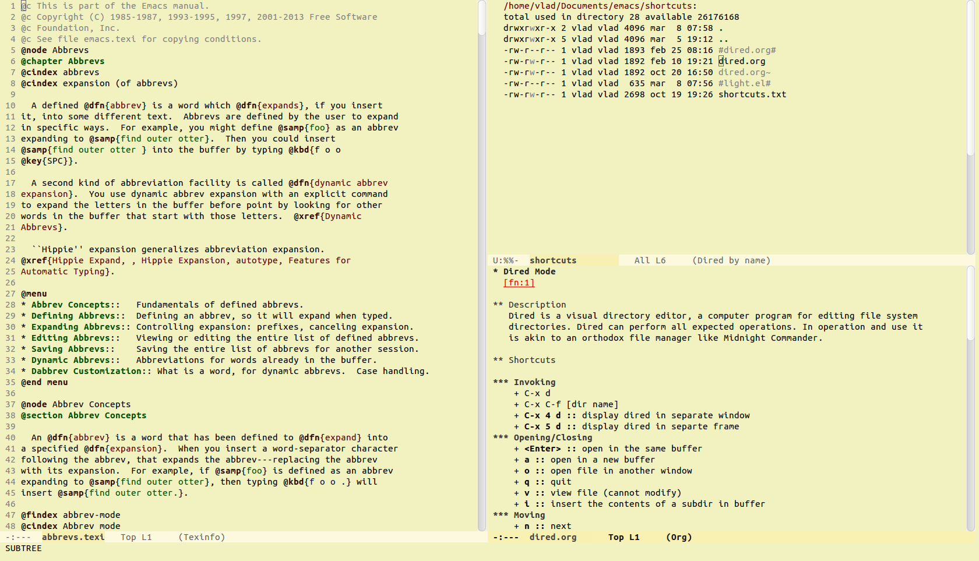The width and height of the screenshot is (979, 561).
Task: Open shortcuts.txt in the Dired listing
Action: 752,94
